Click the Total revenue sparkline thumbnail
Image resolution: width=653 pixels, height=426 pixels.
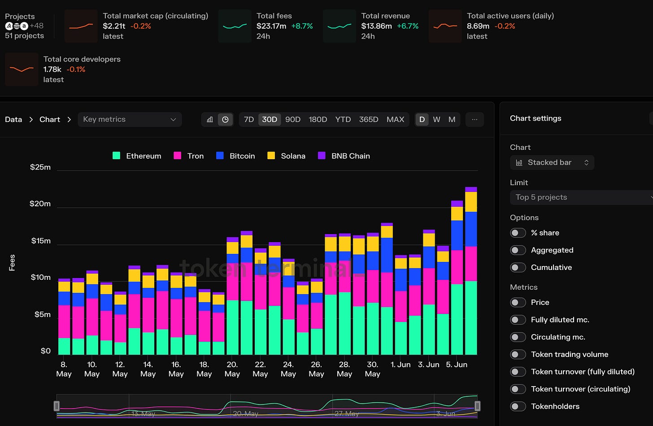pos(340,26)
